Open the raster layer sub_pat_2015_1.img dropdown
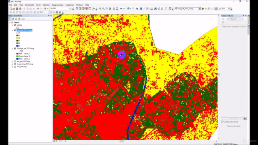Screen dimensions: 258x145 tap(199, 8)
